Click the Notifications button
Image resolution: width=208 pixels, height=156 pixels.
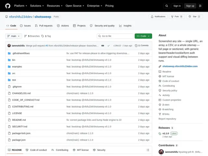point(158,17)
